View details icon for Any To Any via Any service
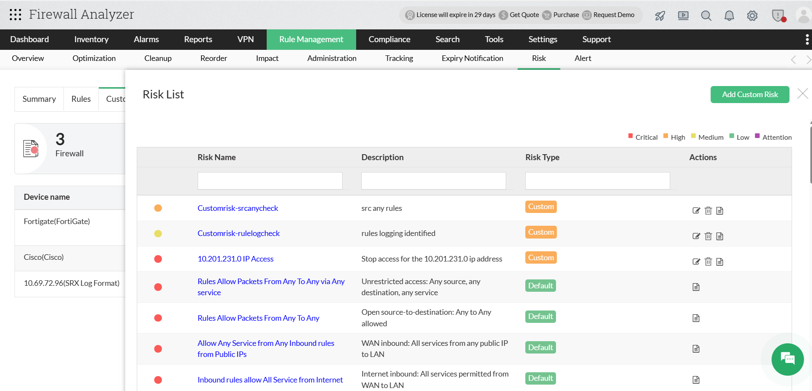This screenshot has height=391, width=812. (696, 287)
